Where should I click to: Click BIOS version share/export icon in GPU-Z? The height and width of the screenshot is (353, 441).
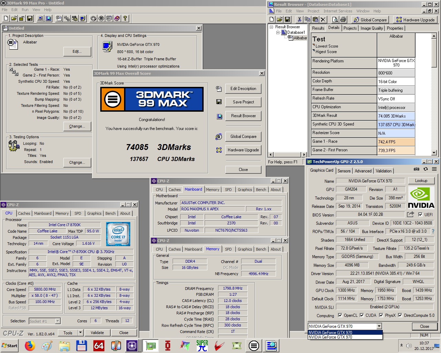tap(410, 214)
